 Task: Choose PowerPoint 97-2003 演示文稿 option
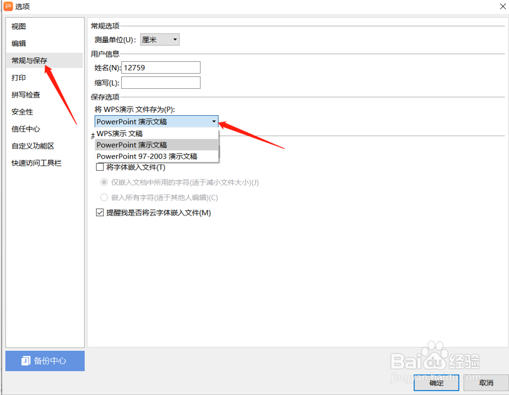[x=157, y=156]
